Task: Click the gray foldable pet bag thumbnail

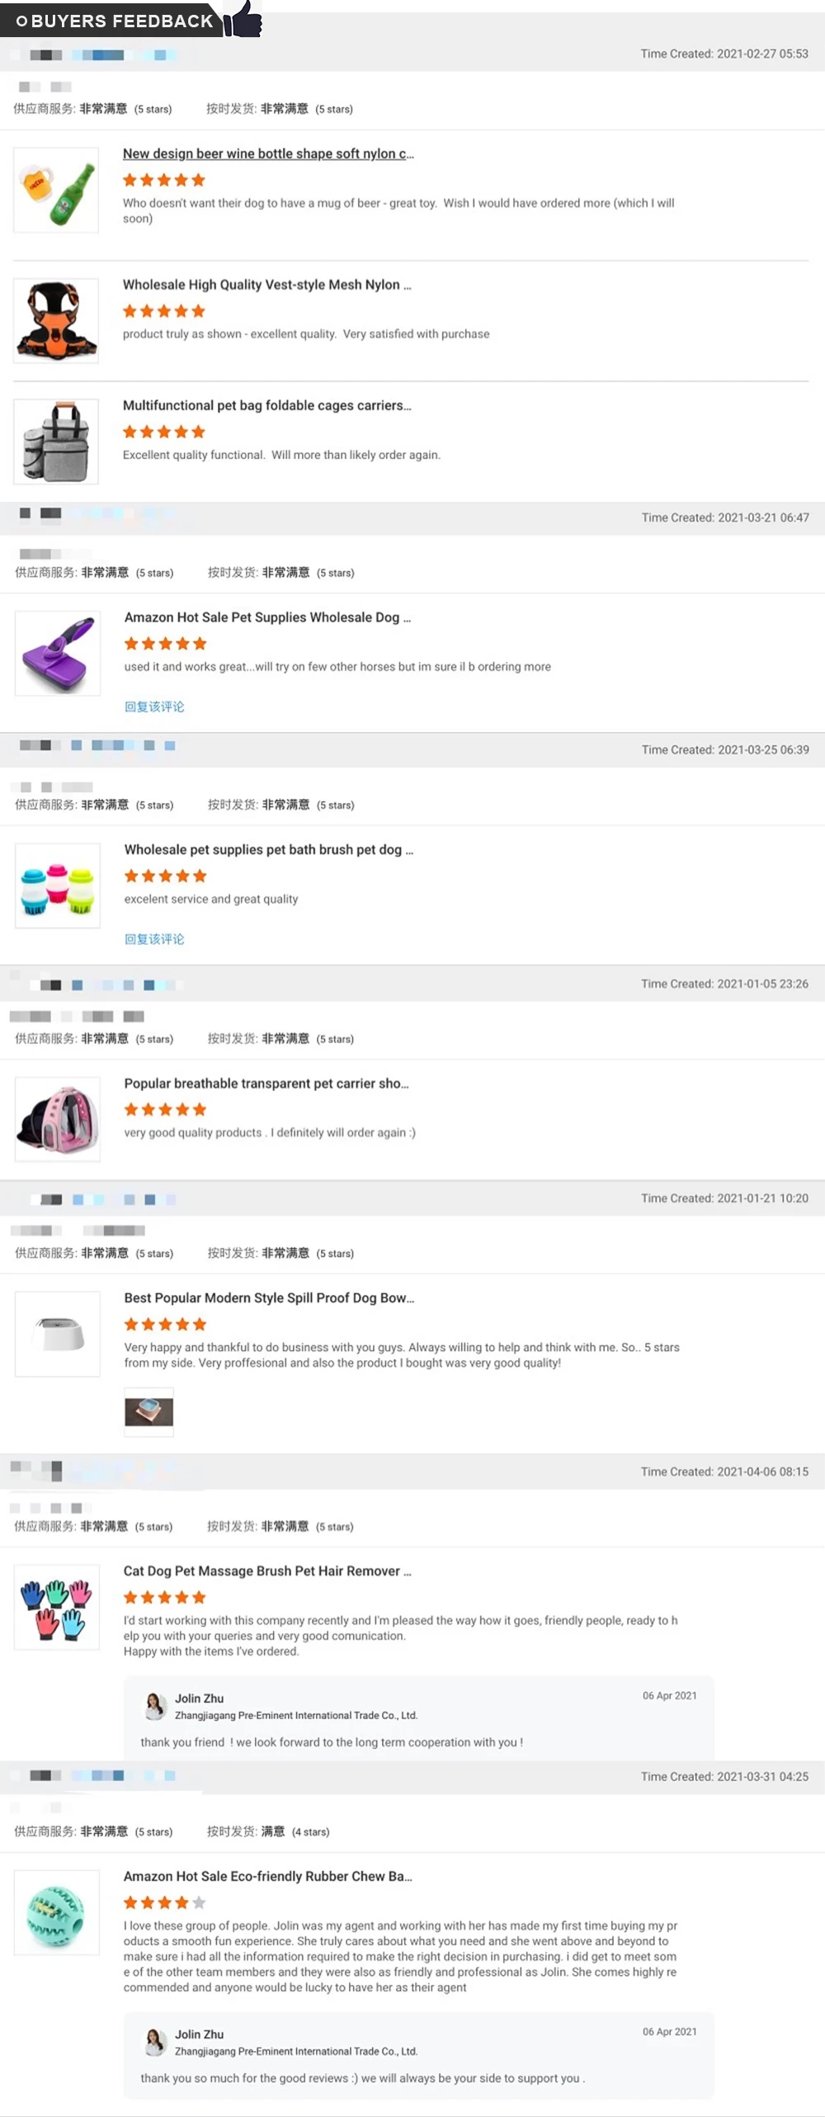Action: click(x=56, y=442)
